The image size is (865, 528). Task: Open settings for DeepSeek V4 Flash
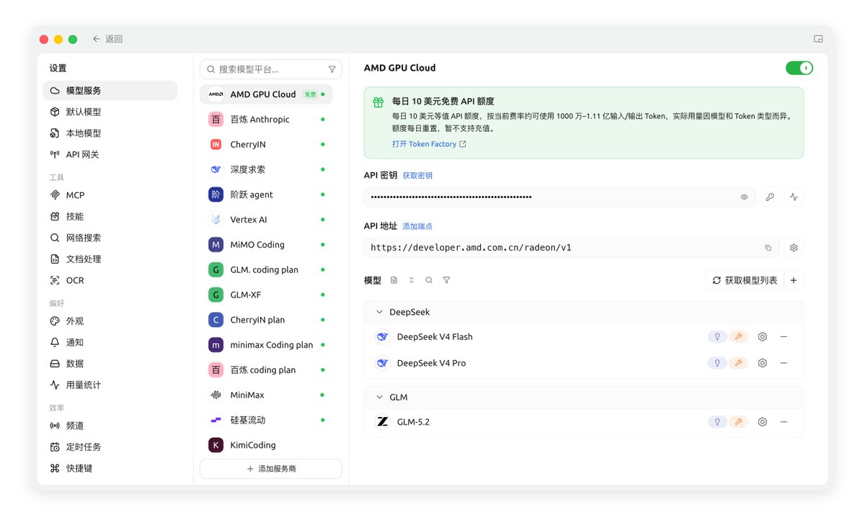tap(762, 336)
